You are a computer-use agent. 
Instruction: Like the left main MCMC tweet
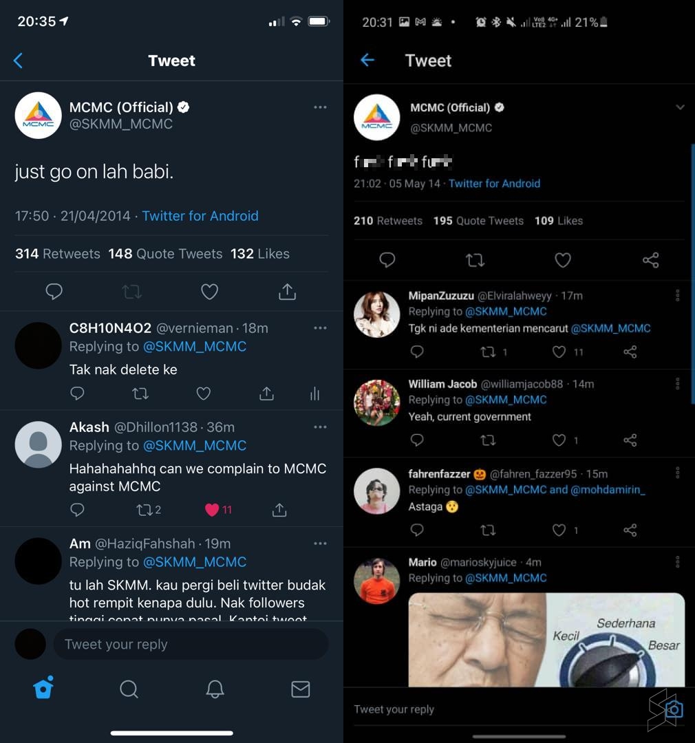click(x=209, y=292)
